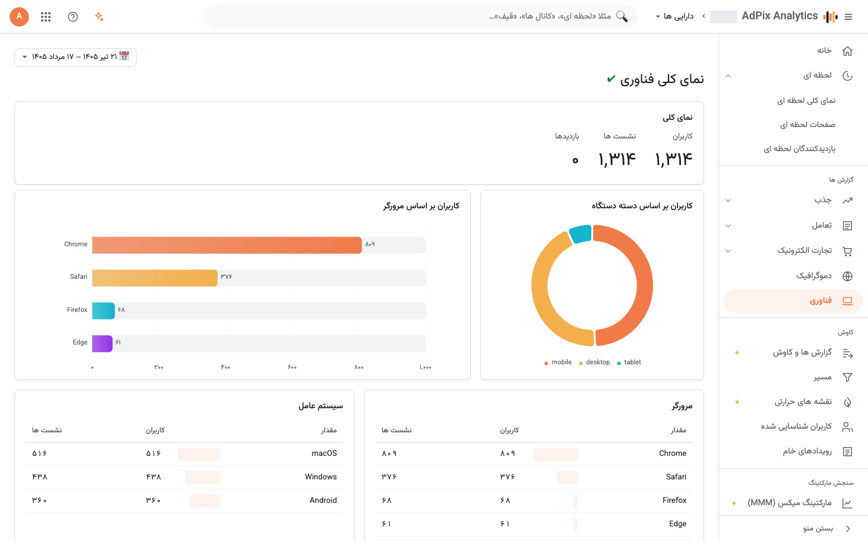Click the raw events list icon
The width and height of the screenshot is (868, 542).
pyautogui.click(x=848, y=452)
